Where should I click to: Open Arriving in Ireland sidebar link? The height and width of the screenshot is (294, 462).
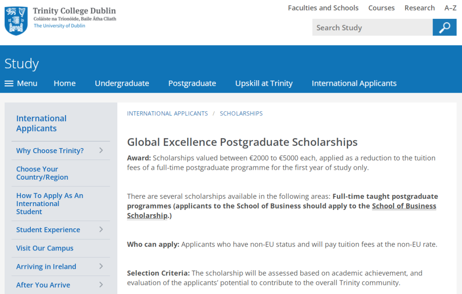pyautogui.click(x=46, y=266)
